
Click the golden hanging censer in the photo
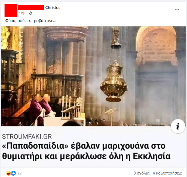pyautogui.click(x=114, y=81)
